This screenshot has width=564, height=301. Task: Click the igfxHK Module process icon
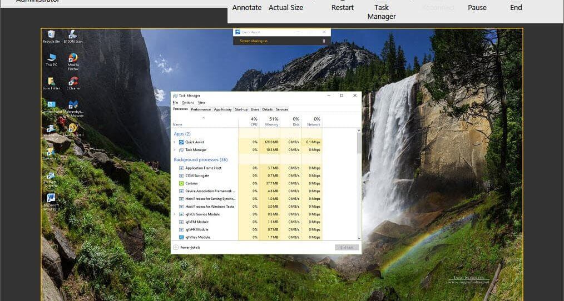(x=181, y=229)
